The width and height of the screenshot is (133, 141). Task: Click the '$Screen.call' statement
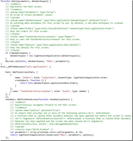point(38,61)
